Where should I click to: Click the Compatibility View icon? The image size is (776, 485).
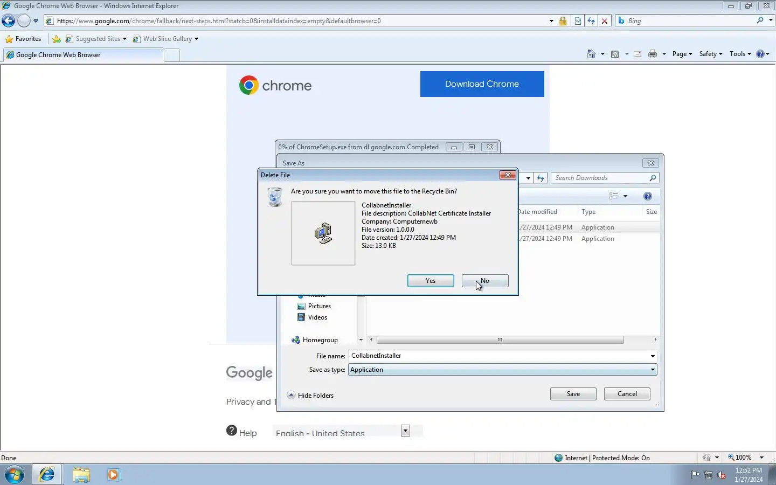[x=578, y=21]
